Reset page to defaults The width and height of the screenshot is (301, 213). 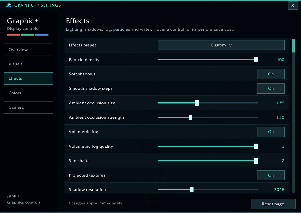273,204
